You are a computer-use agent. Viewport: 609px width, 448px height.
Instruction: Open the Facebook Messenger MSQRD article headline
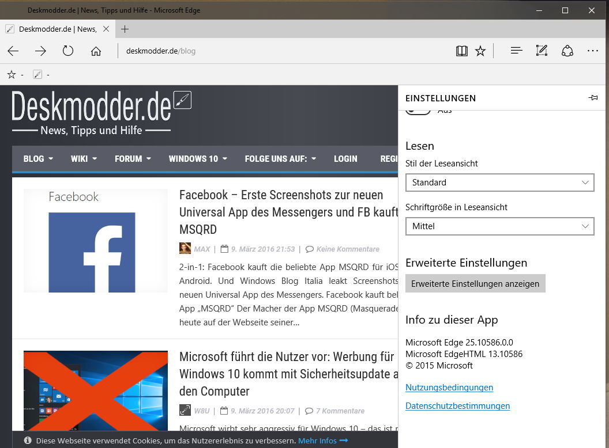(288, 212)
